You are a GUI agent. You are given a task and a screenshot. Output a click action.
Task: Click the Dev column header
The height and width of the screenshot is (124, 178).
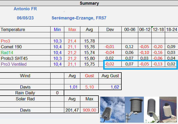click(x=110, y=29)
